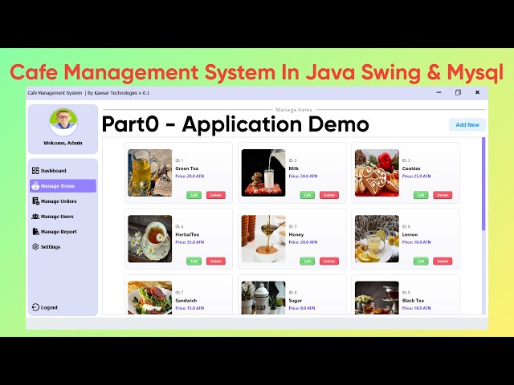Click the HerbalTea price label

[190, 242]
